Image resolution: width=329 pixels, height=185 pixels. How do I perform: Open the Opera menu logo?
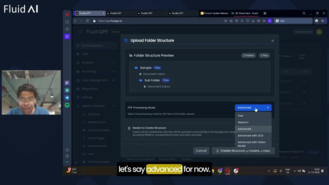coord(67,14)
